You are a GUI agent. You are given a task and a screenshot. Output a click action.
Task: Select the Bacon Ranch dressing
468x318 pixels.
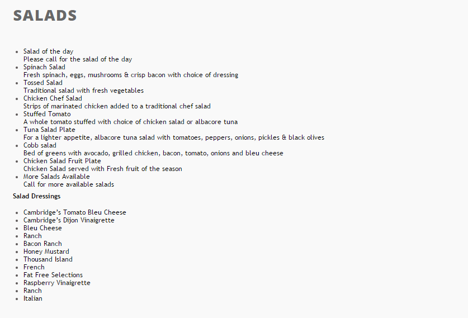coord(42,244)
